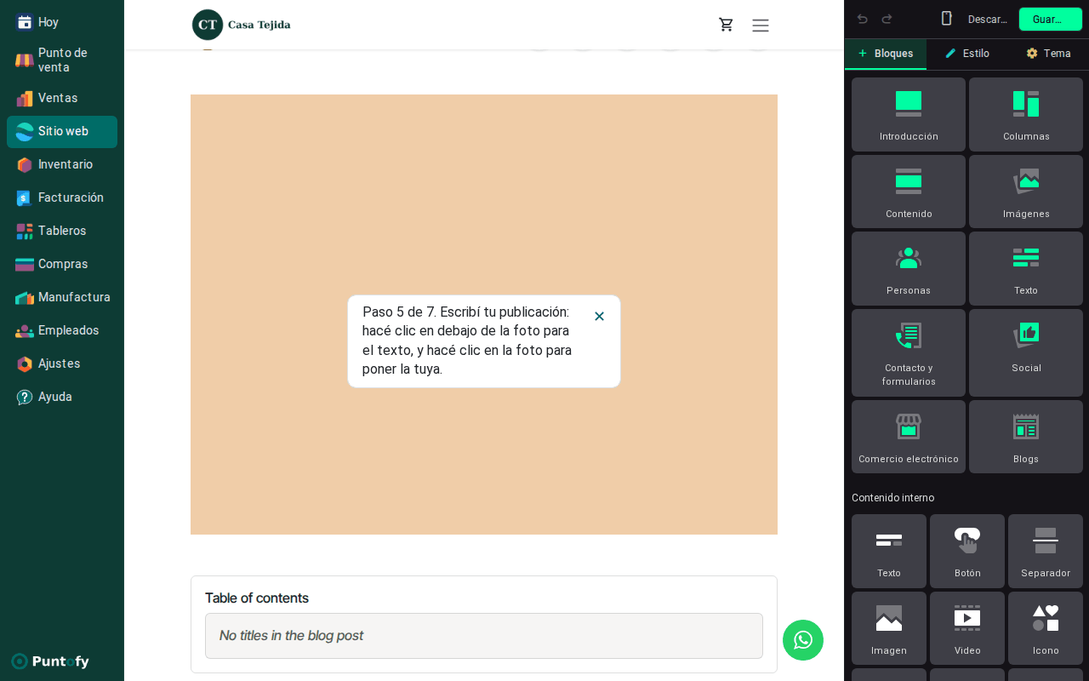Add the Columnas block

[1026, 114]
